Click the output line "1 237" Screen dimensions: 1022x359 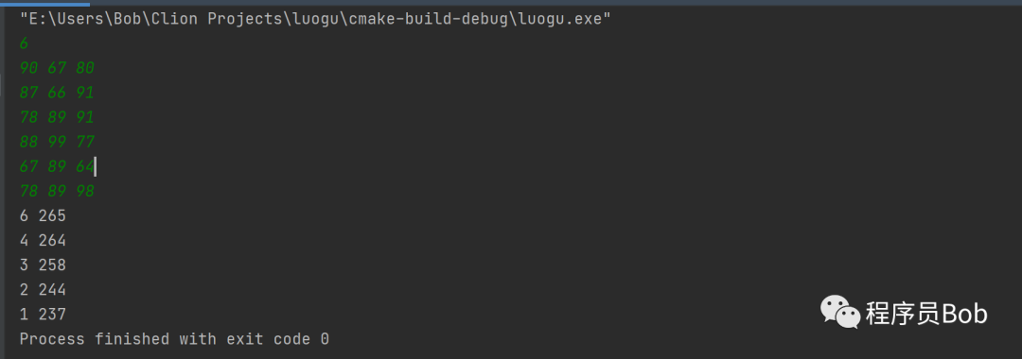point(43,315)
